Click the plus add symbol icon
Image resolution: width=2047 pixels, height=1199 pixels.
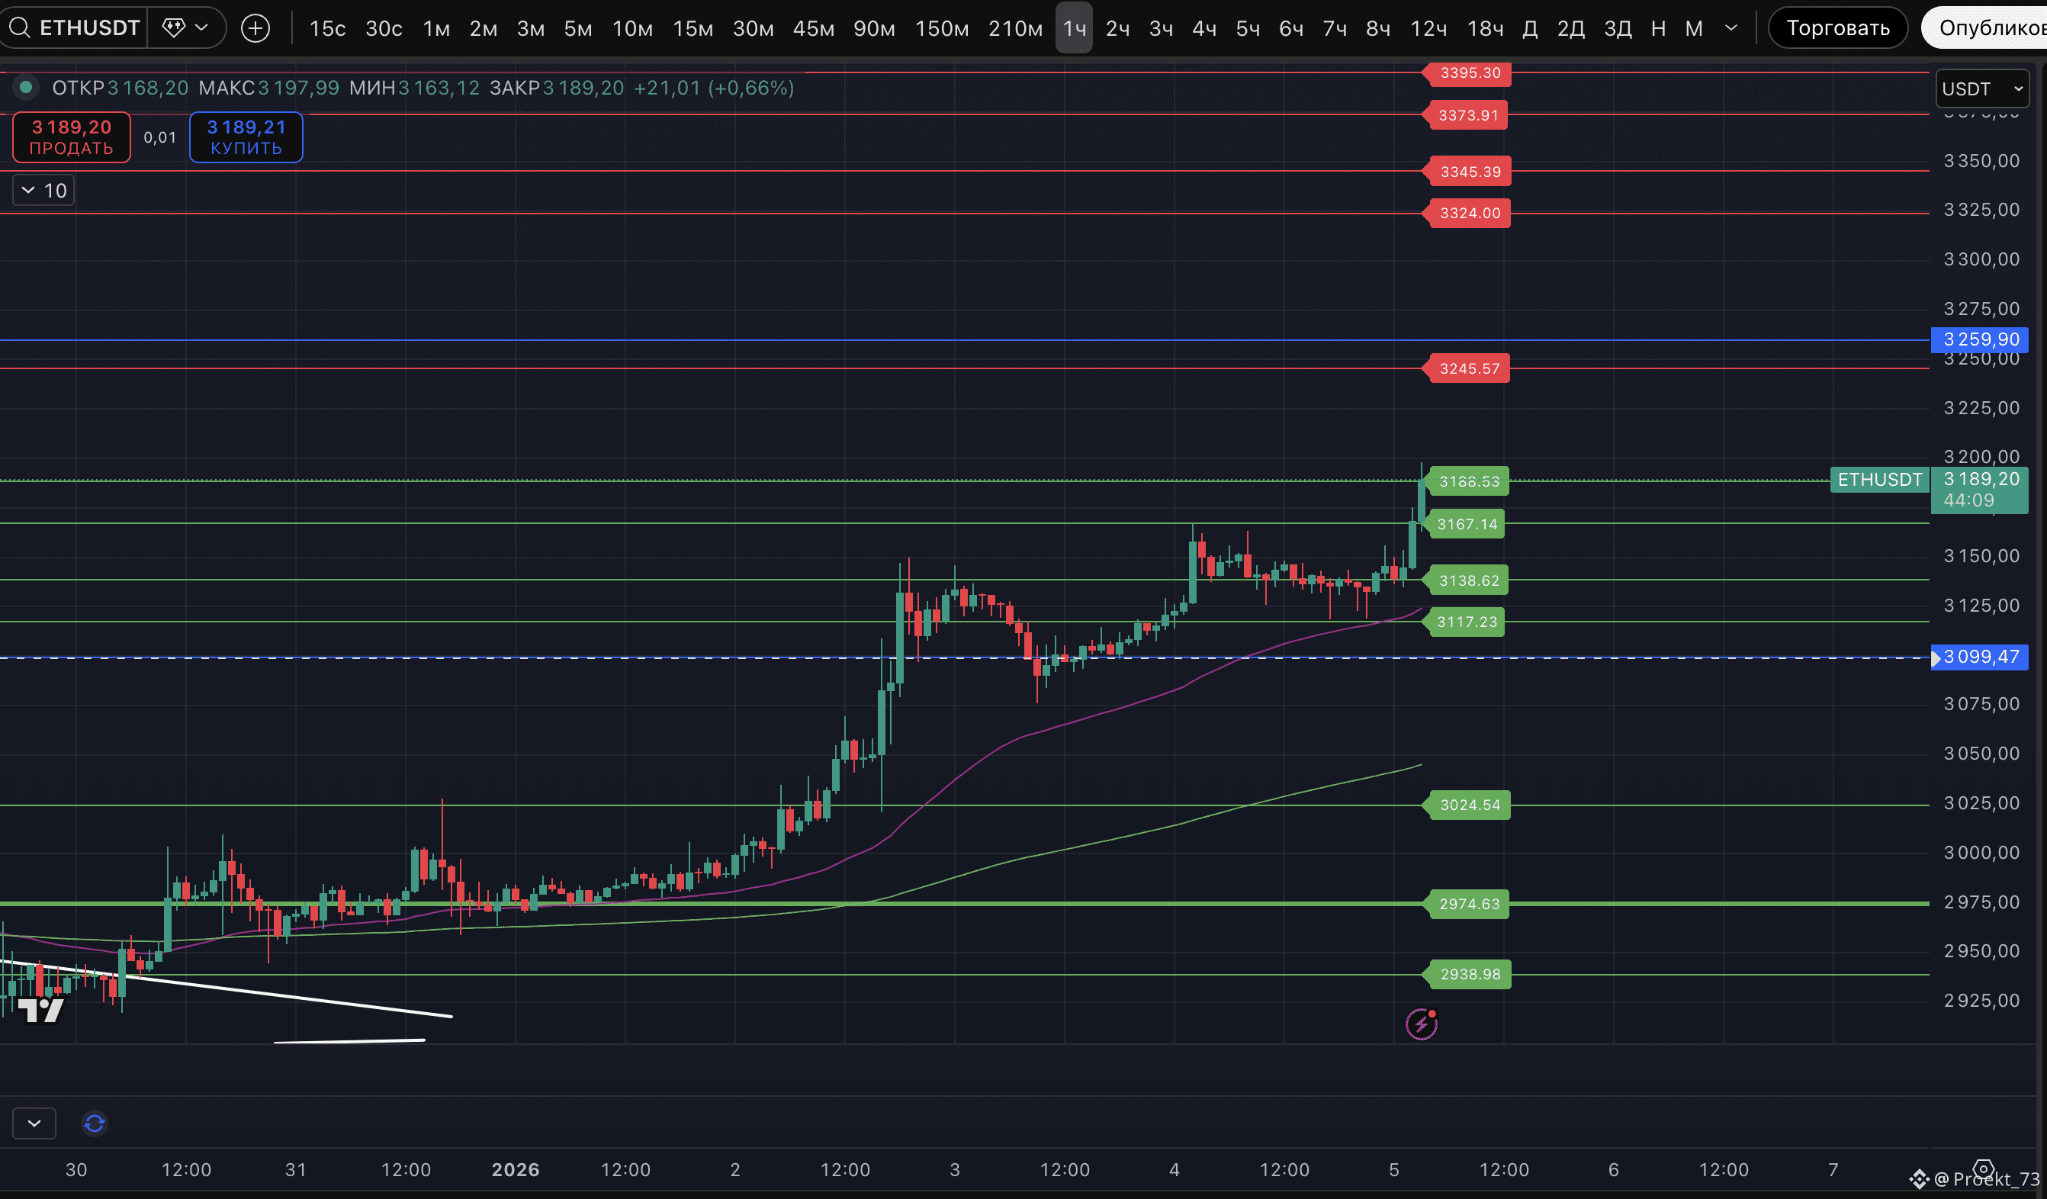(255, 28)
